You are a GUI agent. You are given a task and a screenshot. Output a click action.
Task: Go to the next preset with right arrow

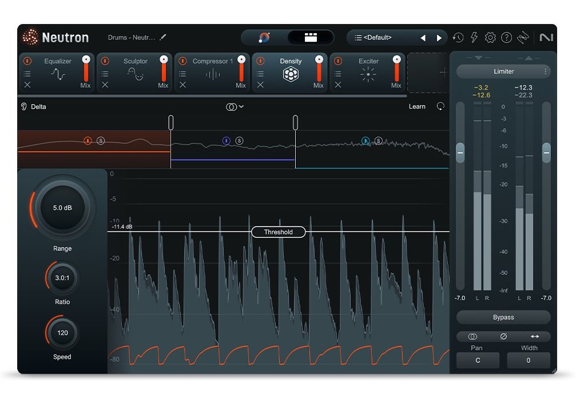click(x=439, y=38)
